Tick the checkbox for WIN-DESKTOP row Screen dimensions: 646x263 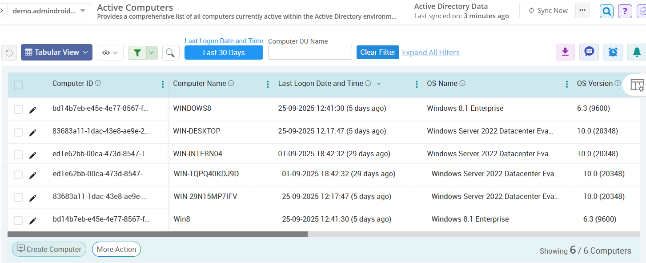(18, 132)
